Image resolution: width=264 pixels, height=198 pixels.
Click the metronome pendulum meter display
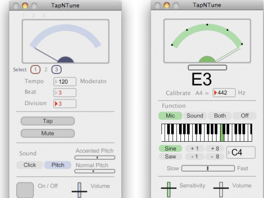point(66,42)
